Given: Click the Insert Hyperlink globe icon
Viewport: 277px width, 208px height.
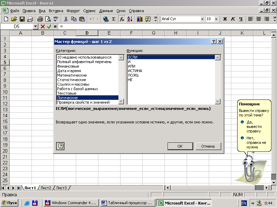Looking at the screenshot, I should click(106, 19).
